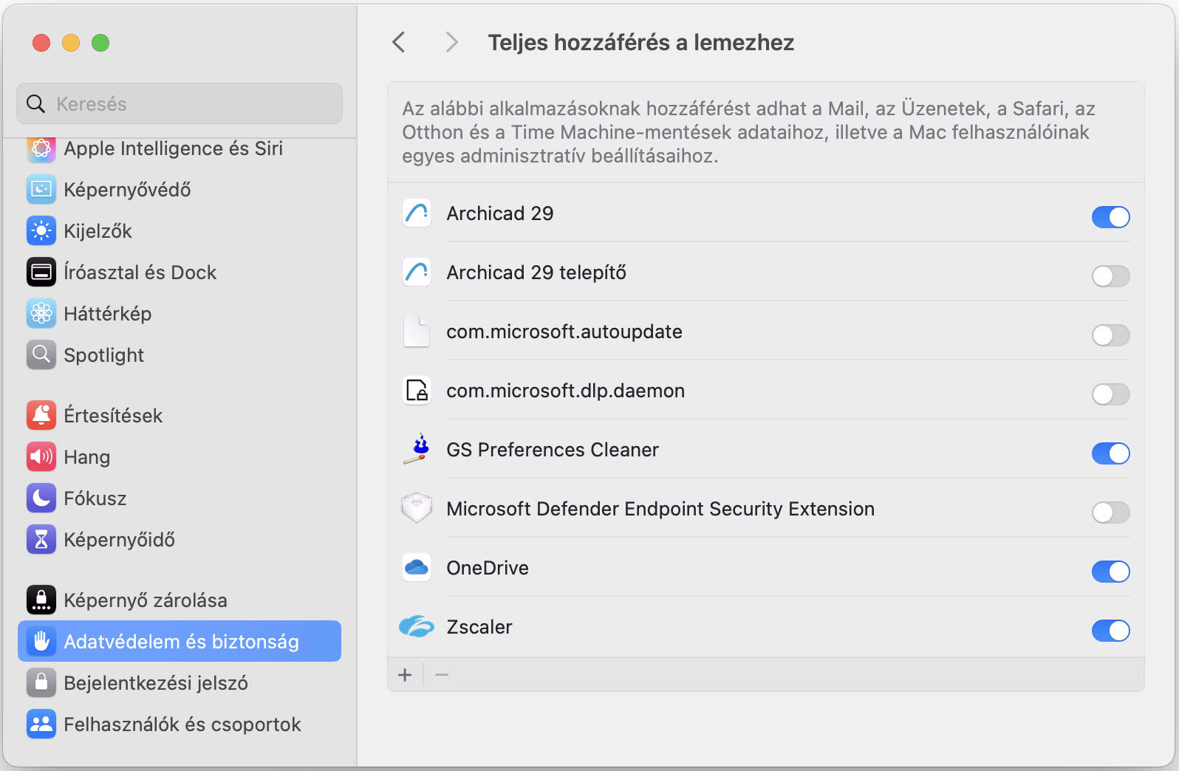Viewport: 1179px width, 771px height.
Task: Select the 'com.microsoft.dlp.daemon' row text
Action: point(566,391)
